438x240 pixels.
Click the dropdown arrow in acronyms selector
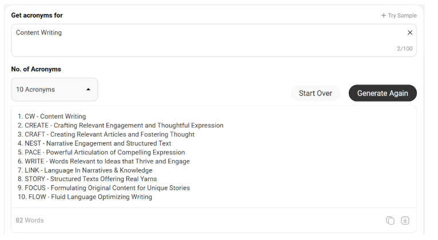[88, 90]
